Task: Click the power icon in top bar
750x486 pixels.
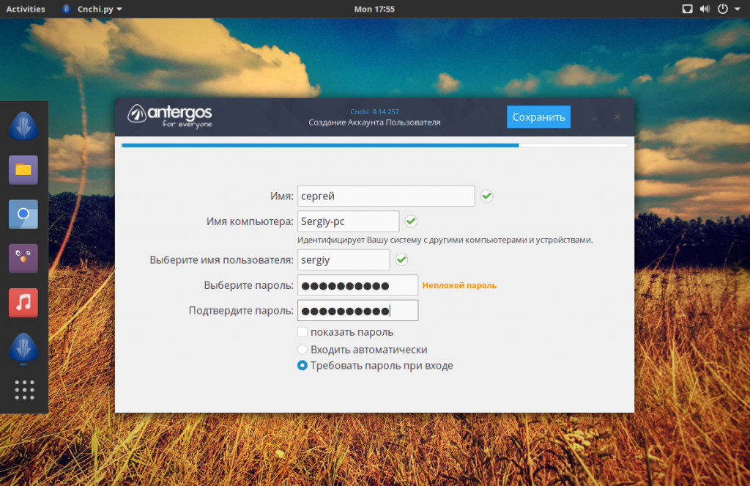Action: [723, 9]
